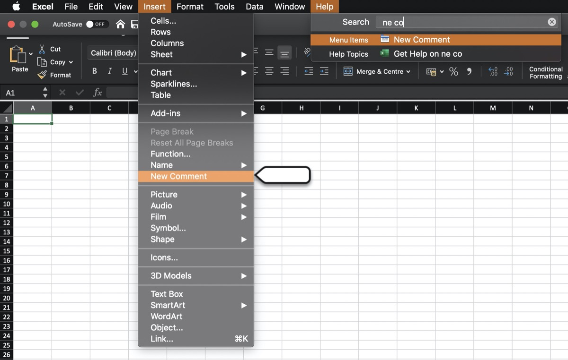
Task: Click the decrease decimal icon
Action: click(508, 71)
